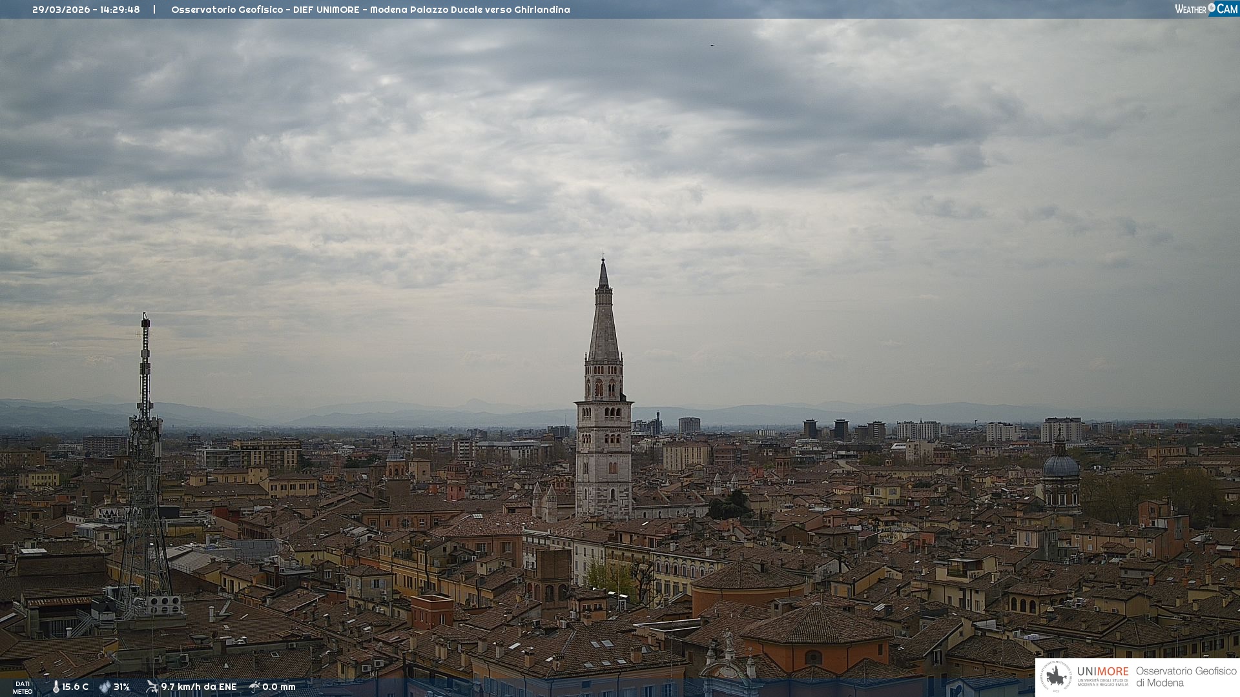
Task: Click the 29/03/2026 date stamp
Action: point(62,10)
